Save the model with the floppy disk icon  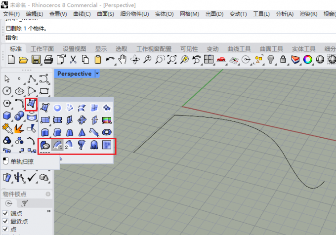point(36,60)
